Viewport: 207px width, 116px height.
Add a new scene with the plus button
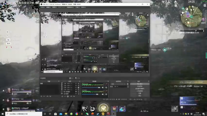click(41, 96)
